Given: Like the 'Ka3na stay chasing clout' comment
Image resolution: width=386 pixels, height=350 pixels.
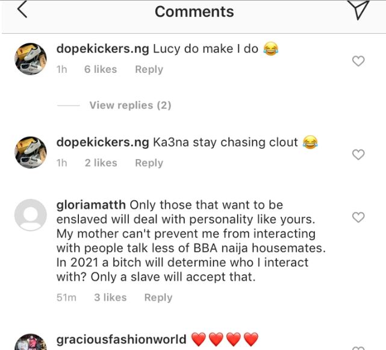Looking at the screenshot, I should [358, 155].
